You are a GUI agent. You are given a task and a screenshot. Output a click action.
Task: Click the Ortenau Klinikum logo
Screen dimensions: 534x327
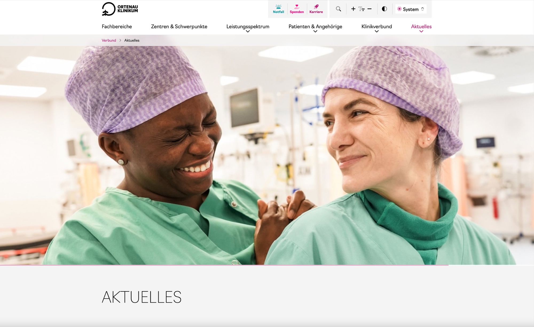pyautogui.click(x=120, y=9)
